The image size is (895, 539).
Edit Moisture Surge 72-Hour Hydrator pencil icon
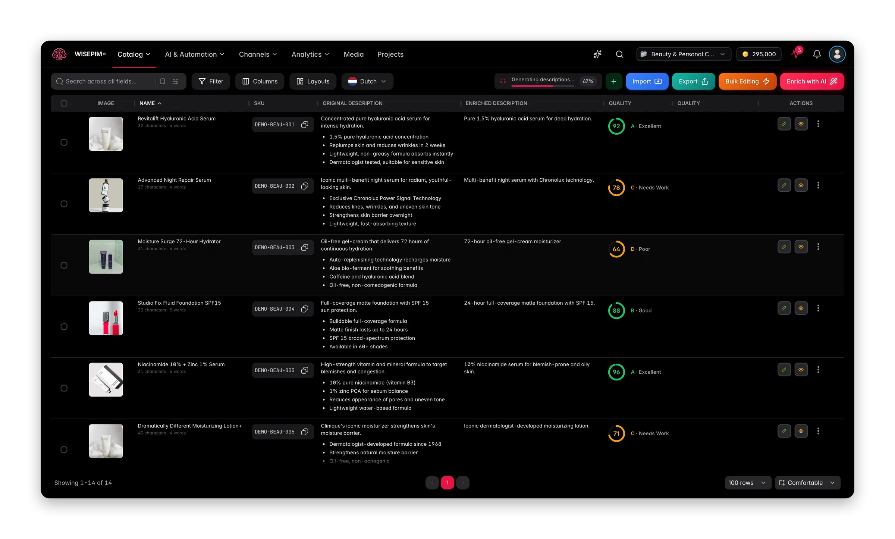click(784, 247)
